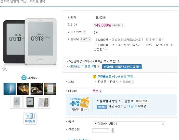Click the 크게보기 magnifier icon
The height and width of the screenshot is (140, 179).
pyautogui.click(x=24, y=78)
